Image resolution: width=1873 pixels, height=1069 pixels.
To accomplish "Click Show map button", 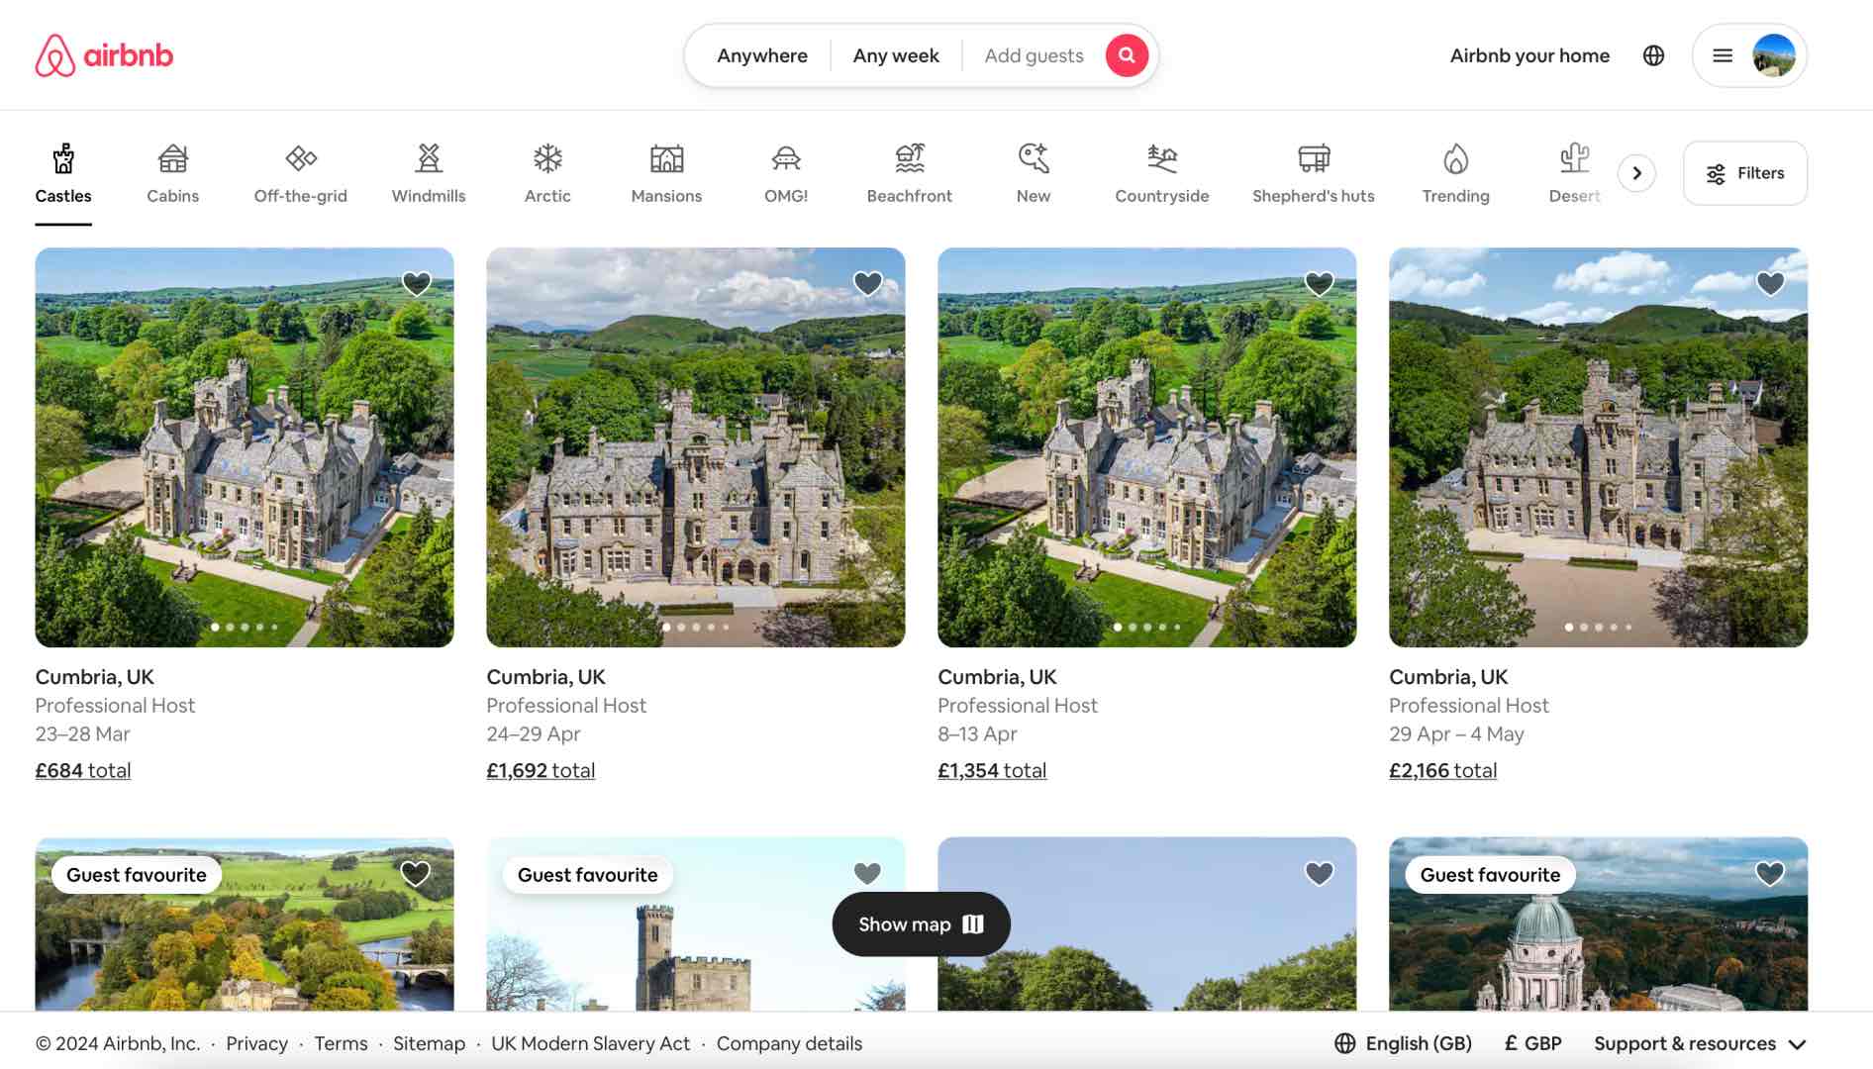I will [x=920, y=923].
